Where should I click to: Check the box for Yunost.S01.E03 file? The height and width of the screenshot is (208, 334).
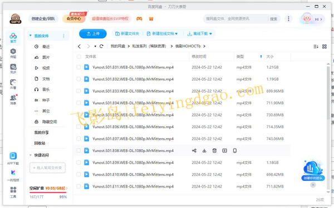[78, 91]
